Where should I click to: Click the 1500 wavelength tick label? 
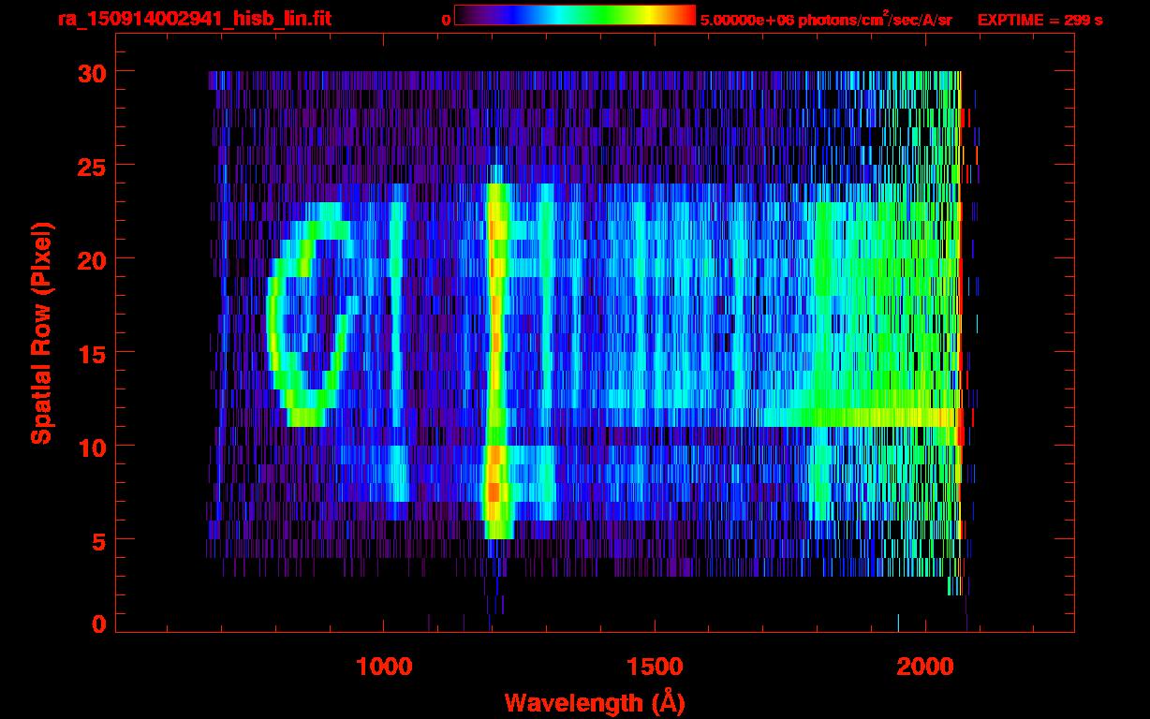point(655,667)
